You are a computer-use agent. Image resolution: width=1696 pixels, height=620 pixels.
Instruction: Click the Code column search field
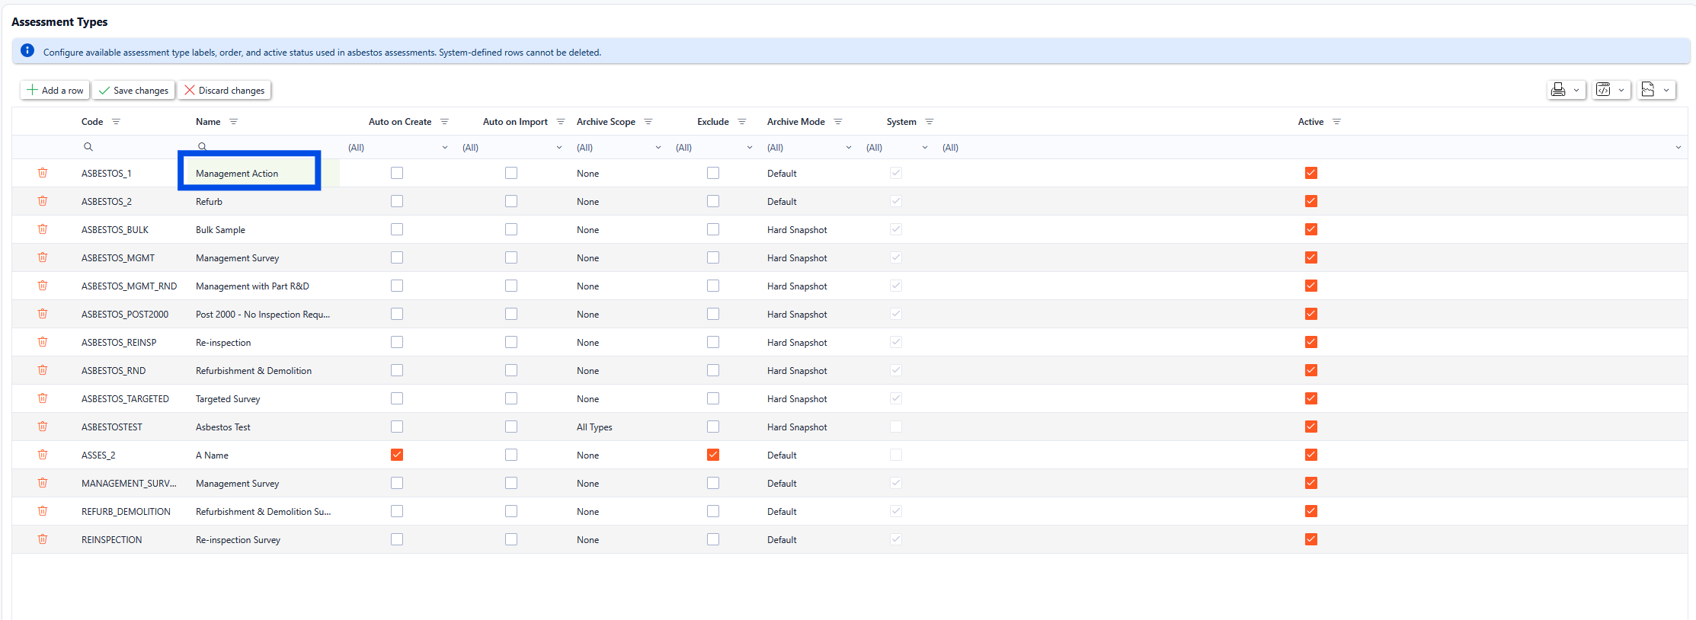(130, 147)
